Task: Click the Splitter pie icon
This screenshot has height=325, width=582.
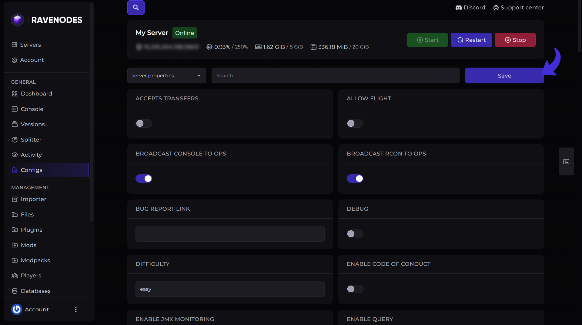Action: (x=15, y=139)
